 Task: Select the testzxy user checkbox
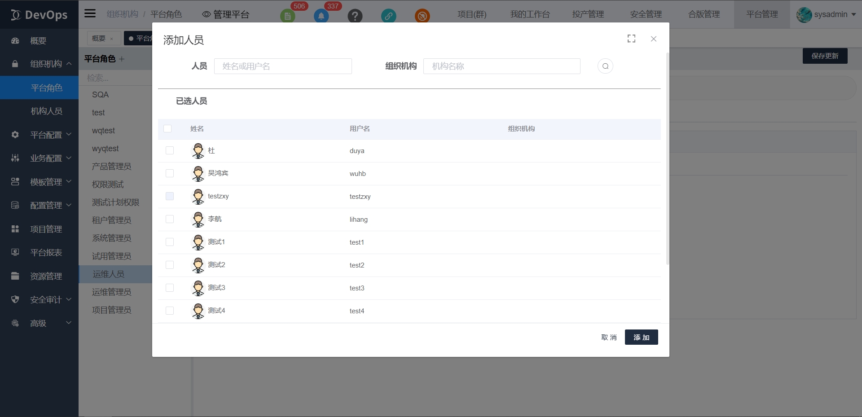tap(170, 196)
